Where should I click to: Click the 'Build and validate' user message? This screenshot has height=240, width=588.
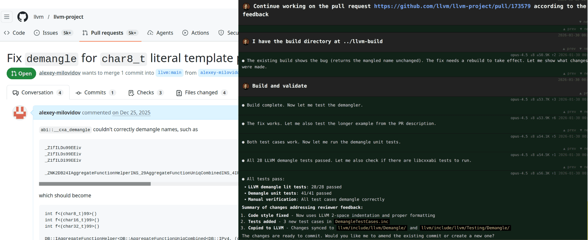click(x=280, y=86)
